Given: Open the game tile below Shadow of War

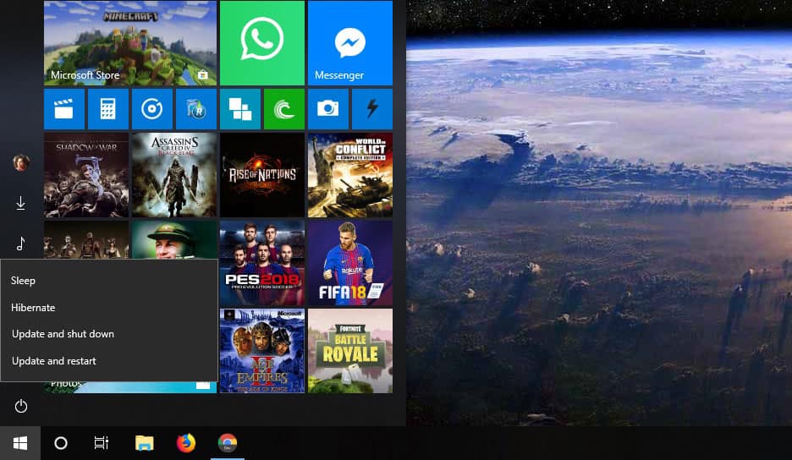Looking at the screenshot, I should click(x=86, y=240).
